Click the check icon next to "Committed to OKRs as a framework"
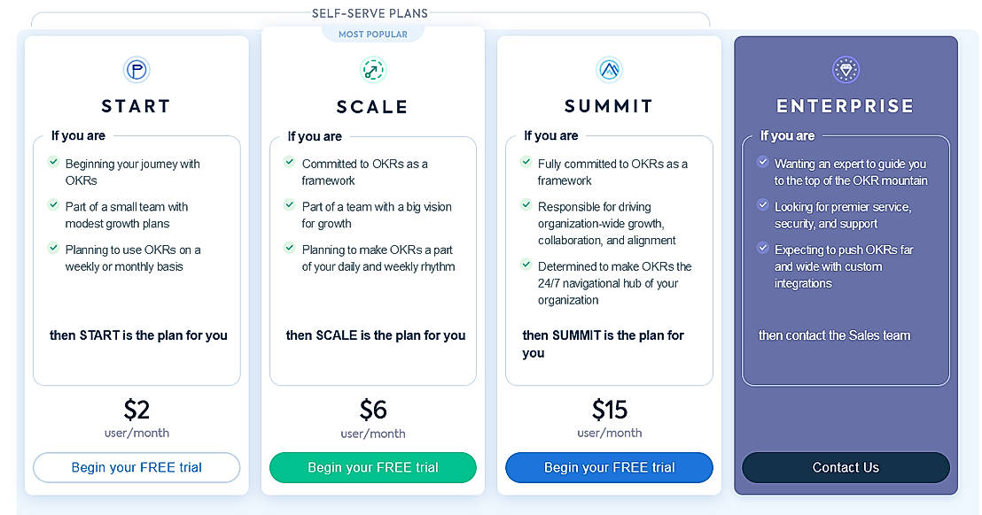 point(290,164)
